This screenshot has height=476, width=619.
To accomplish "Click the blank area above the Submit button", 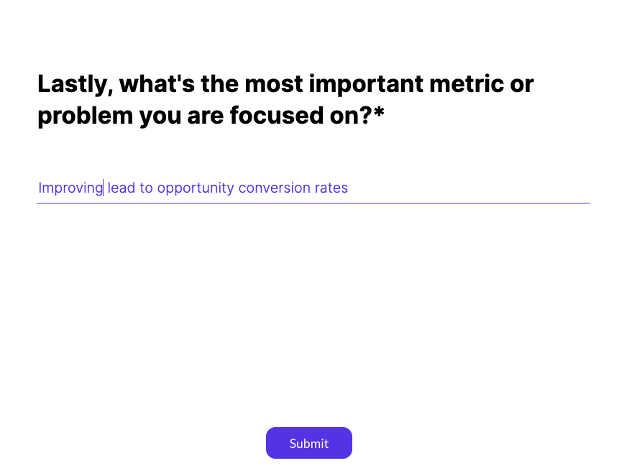I will click(x=309, y=324).
